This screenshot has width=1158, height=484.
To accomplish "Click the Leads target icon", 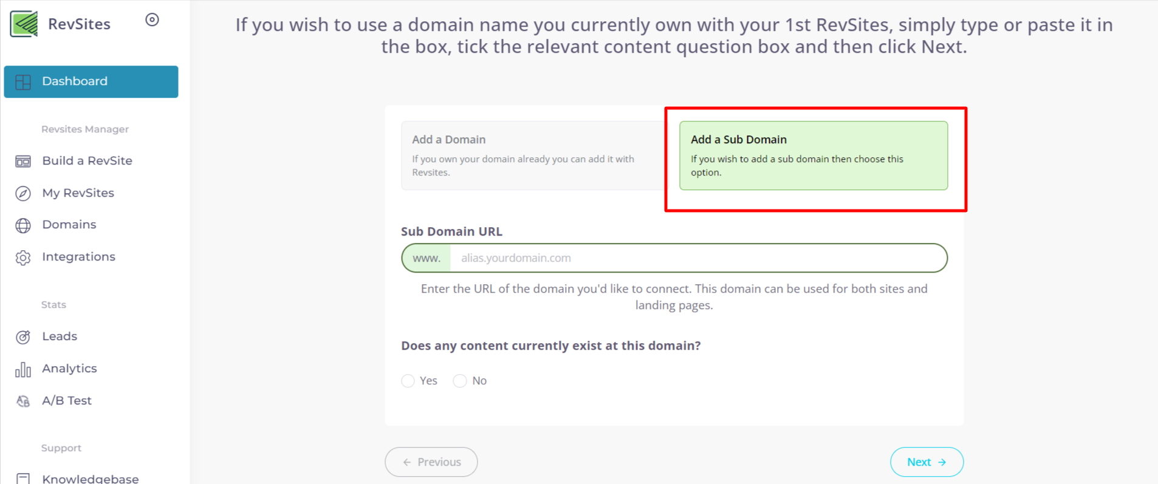I will 23,337.
